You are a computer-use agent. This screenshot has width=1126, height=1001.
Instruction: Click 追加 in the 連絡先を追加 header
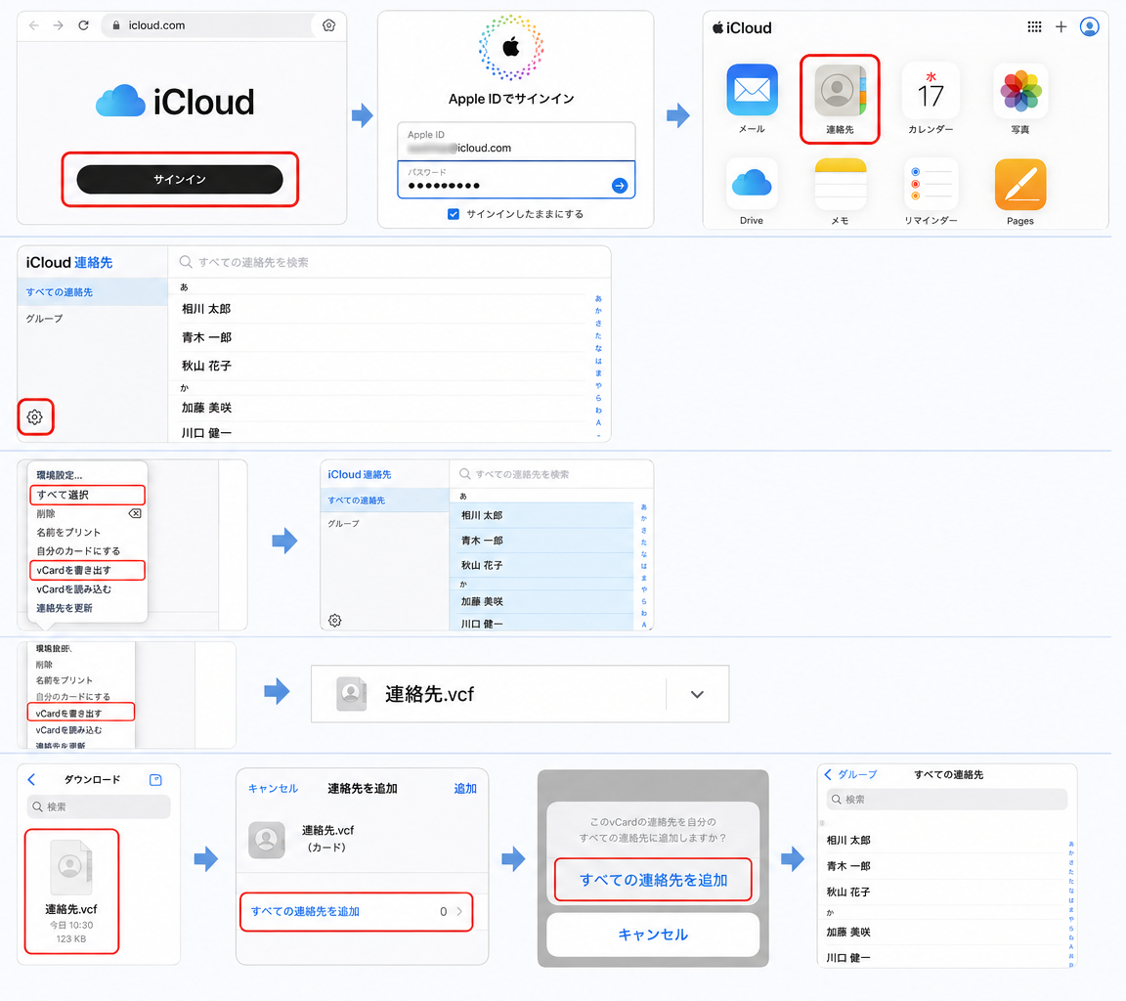(x=465, y=789)
